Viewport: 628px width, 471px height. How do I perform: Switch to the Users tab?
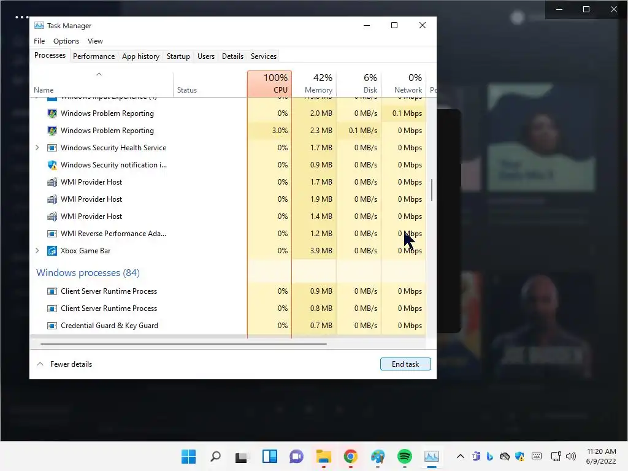[206, 56]
